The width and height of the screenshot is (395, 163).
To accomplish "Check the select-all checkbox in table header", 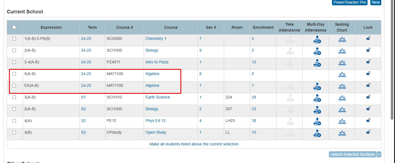I will pyautogui.click(x=14, y=27).
